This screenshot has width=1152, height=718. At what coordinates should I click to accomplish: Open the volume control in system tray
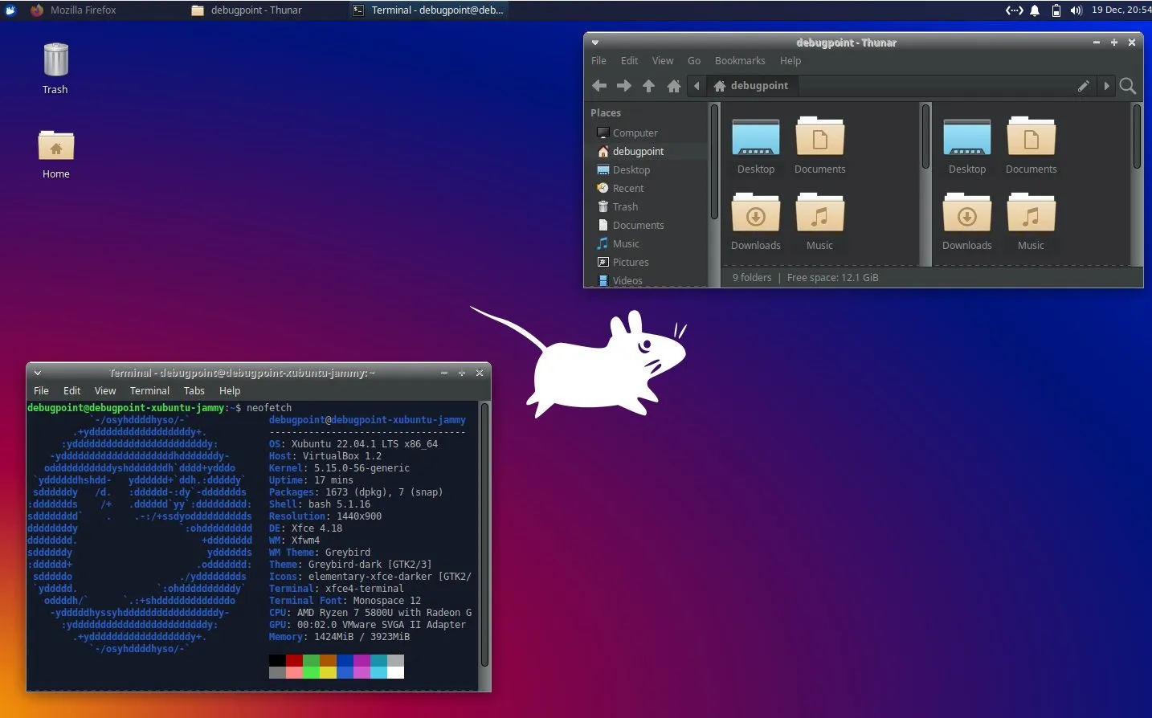(1076, 10)
